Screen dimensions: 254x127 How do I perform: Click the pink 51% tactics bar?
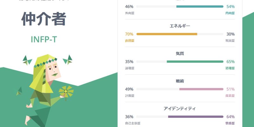[x=201, y=89]
